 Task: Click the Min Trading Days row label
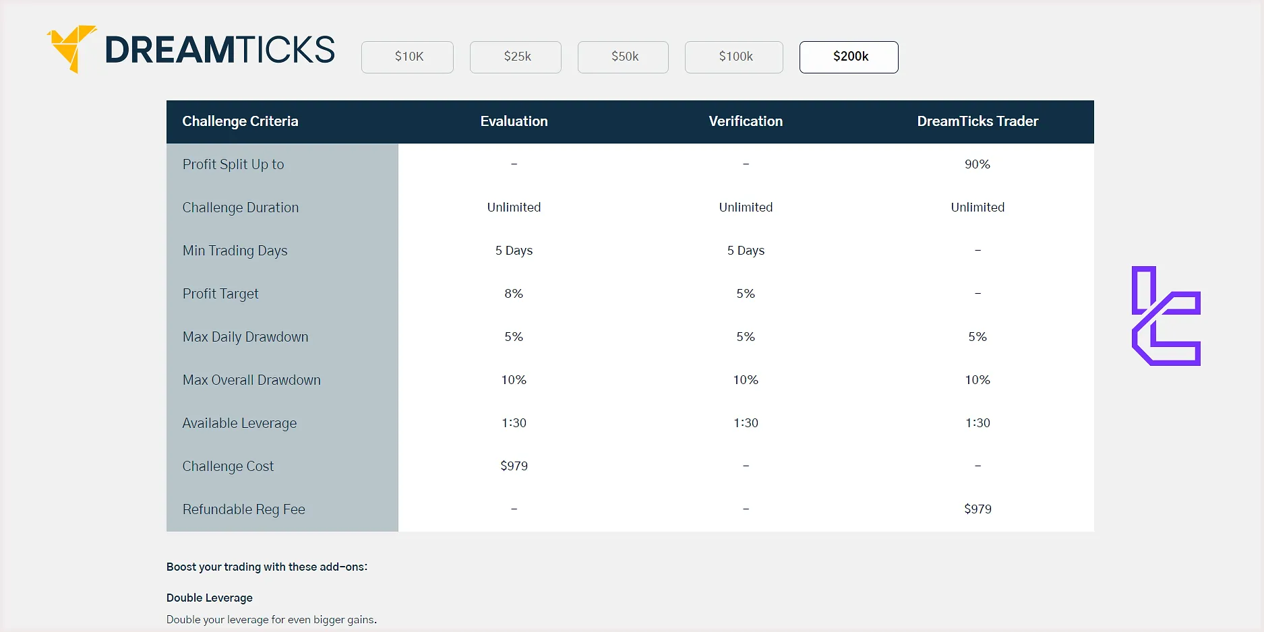click(x=235, y=251)
